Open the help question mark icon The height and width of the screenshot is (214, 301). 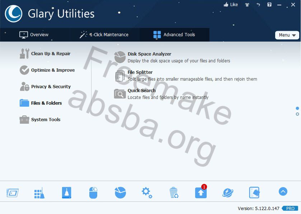point(269,5)
